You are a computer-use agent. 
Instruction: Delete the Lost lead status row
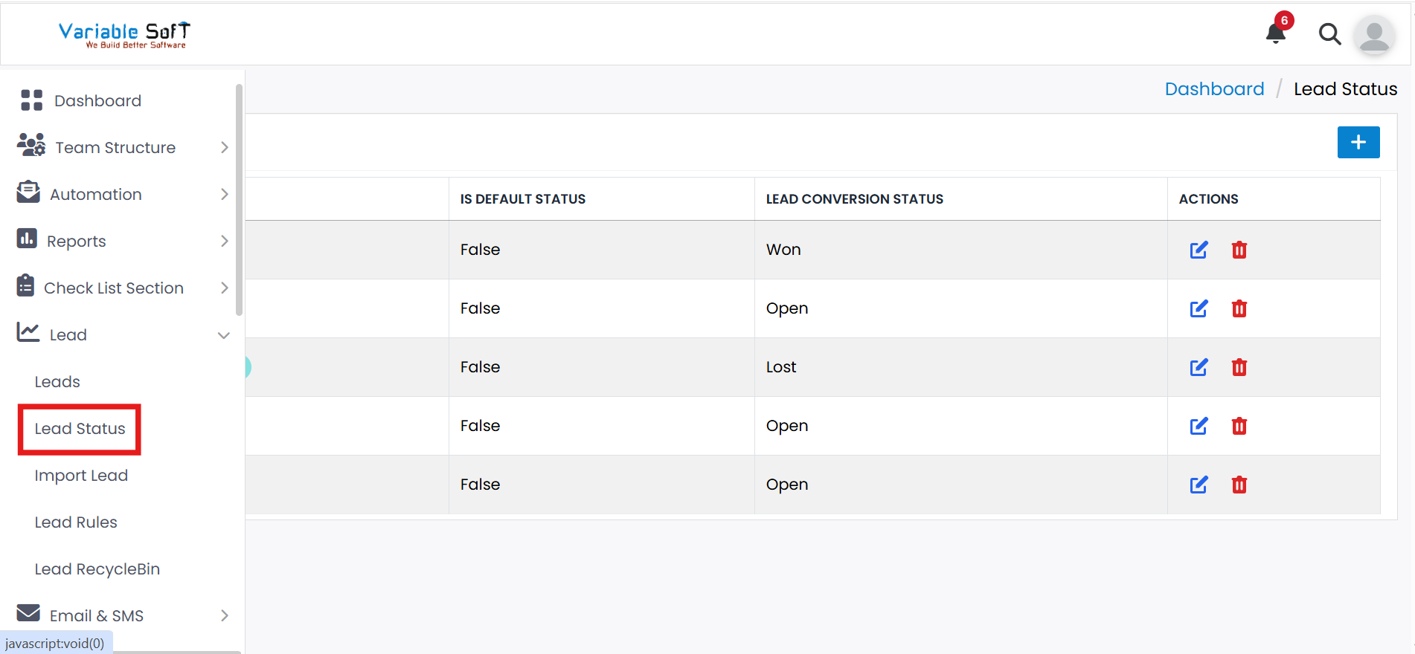pyautogui.click(x=1239, y=367)
